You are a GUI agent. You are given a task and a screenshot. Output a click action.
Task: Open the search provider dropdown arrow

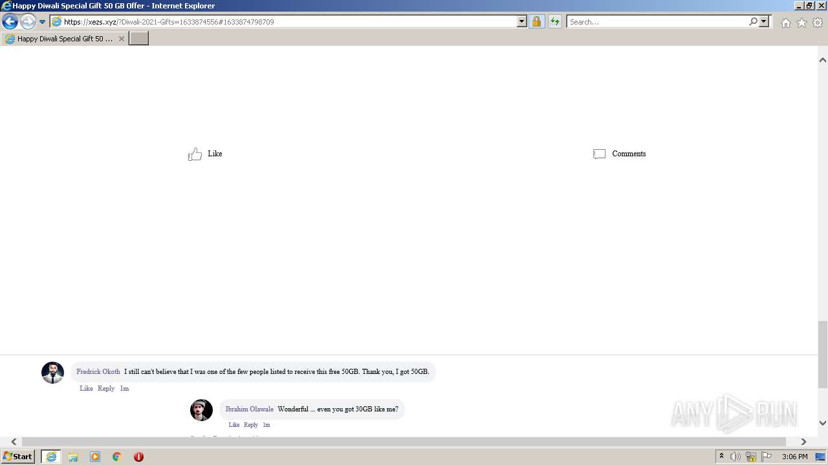click(x=764, y=22)
